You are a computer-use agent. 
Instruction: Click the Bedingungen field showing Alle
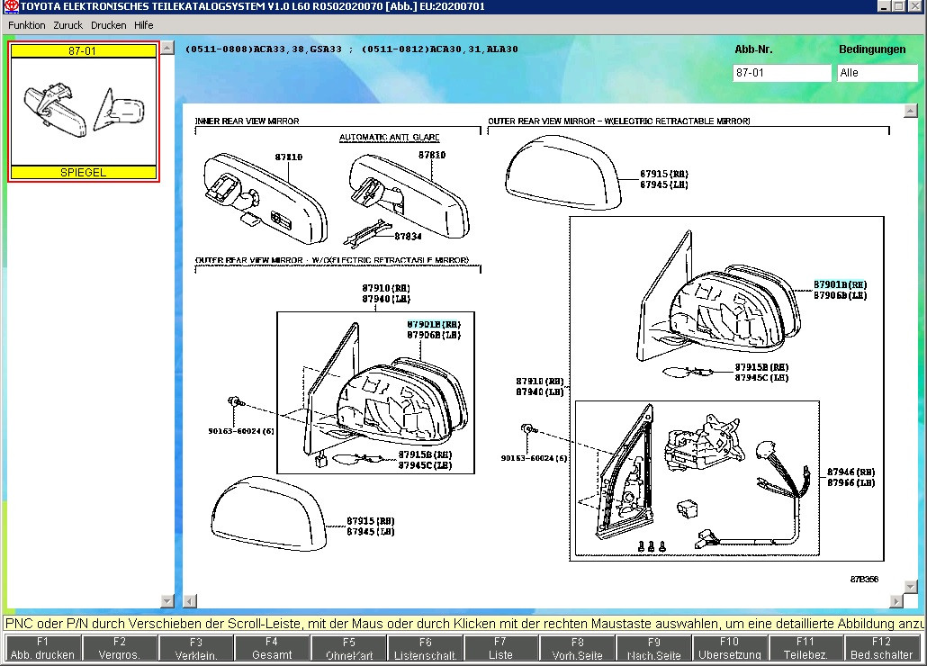(x=876, y=73)
